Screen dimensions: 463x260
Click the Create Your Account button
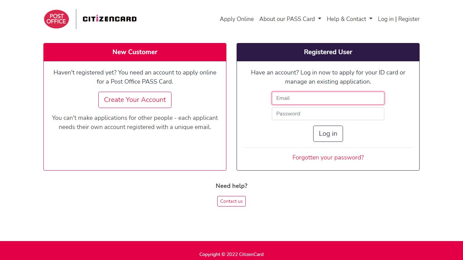point(135,100)
